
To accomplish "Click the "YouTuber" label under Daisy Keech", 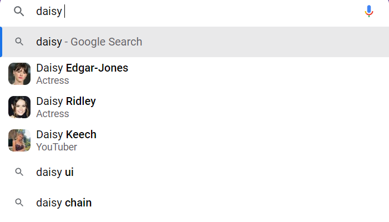I will click(57, 147).
